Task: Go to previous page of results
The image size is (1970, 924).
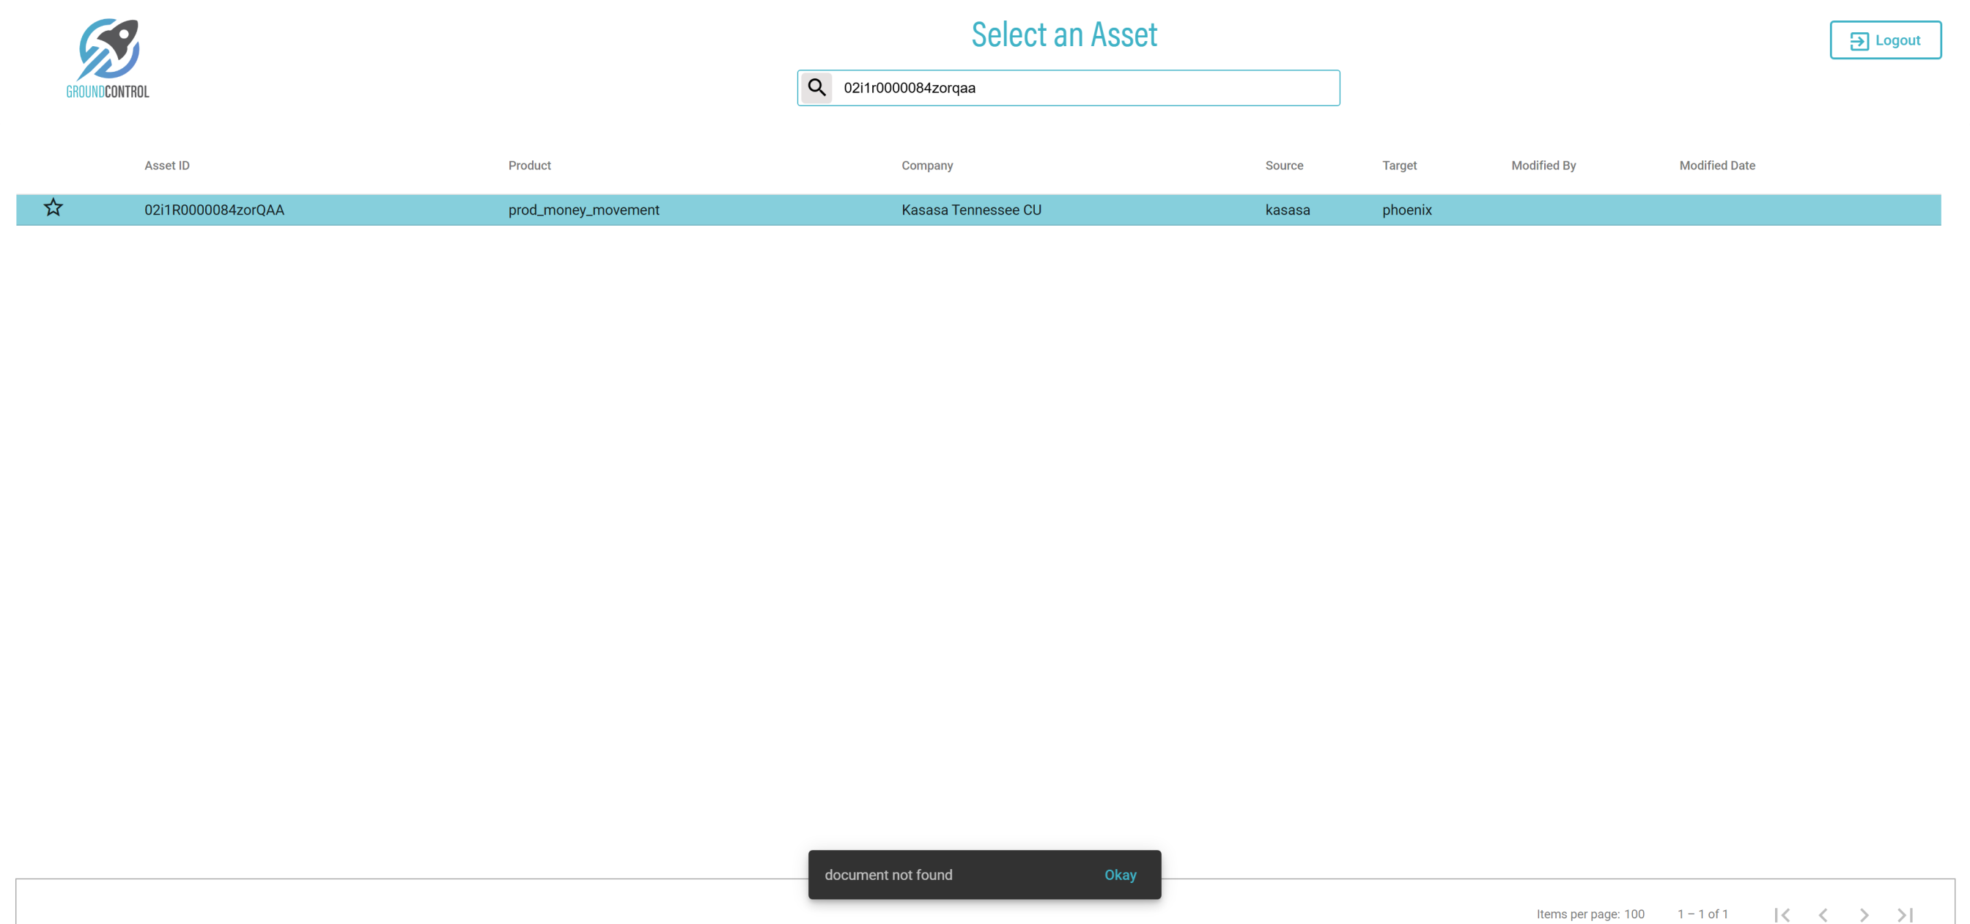Action: [1823, 914]
